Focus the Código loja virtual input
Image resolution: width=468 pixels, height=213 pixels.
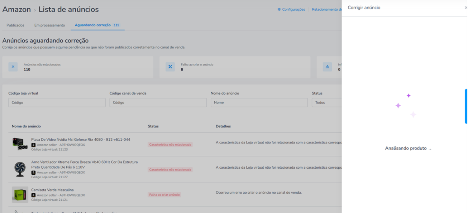tap(57, 102)
